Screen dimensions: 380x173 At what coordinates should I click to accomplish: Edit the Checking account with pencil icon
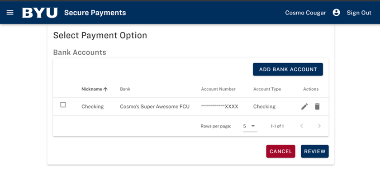point(304,106)
